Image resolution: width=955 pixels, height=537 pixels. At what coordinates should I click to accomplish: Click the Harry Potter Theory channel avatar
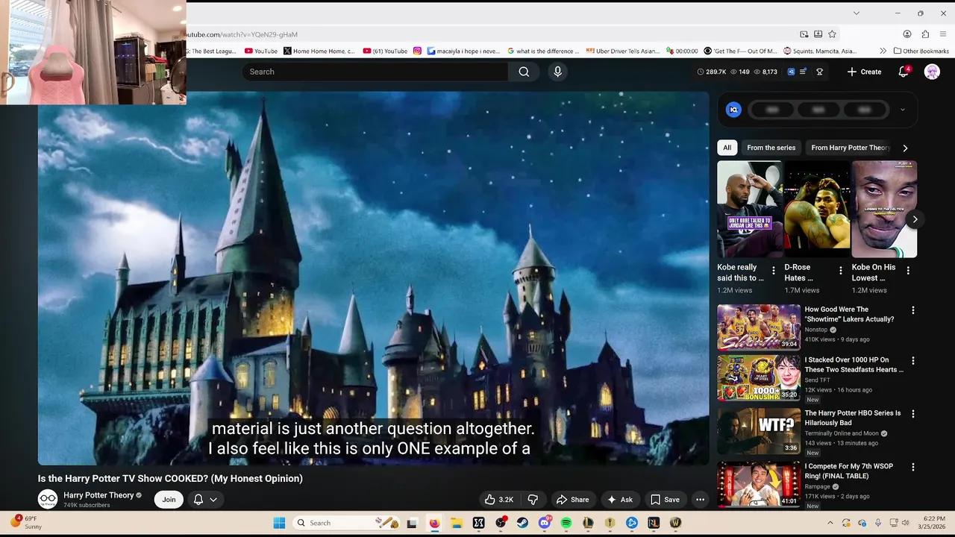(x=48, y=500)
